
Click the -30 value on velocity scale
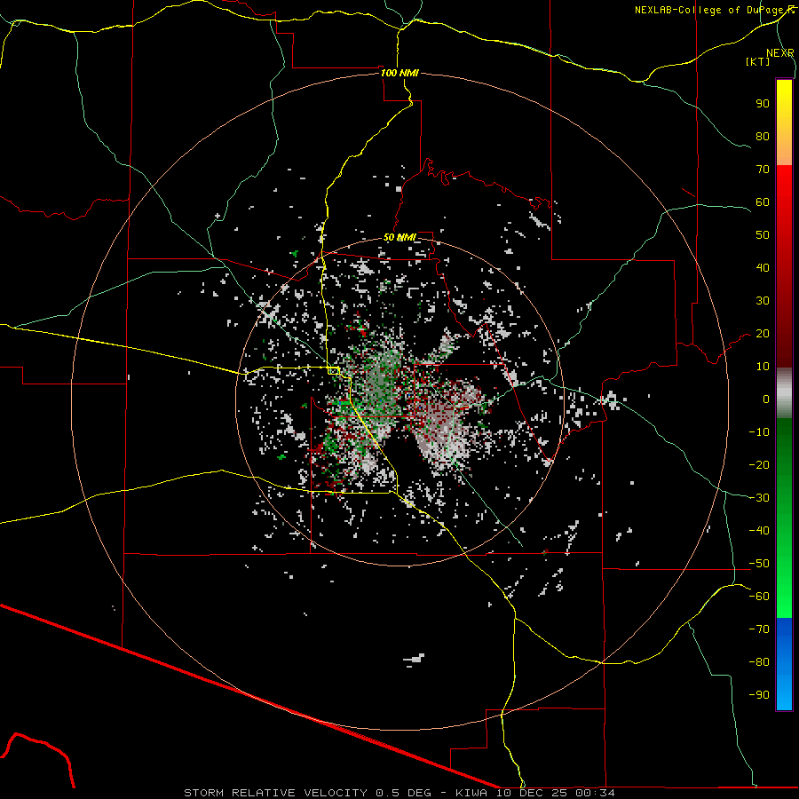click(759, 498)
